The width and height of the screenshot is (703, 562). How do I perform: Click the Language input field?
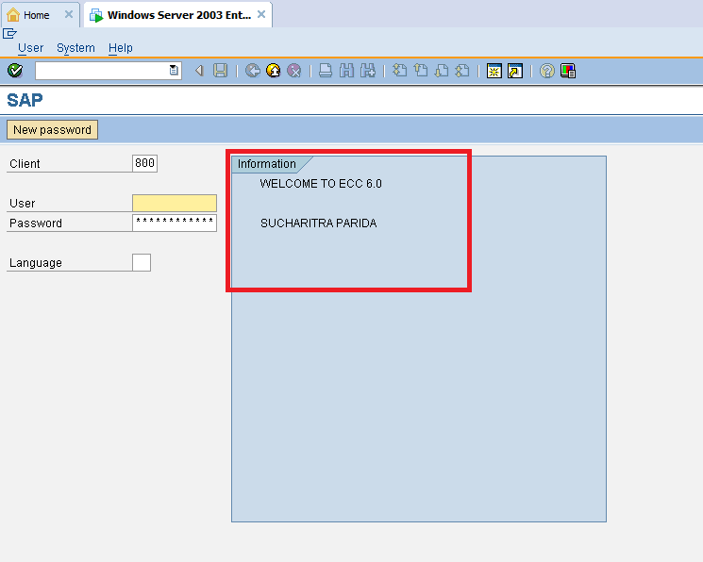coord(142,262)
